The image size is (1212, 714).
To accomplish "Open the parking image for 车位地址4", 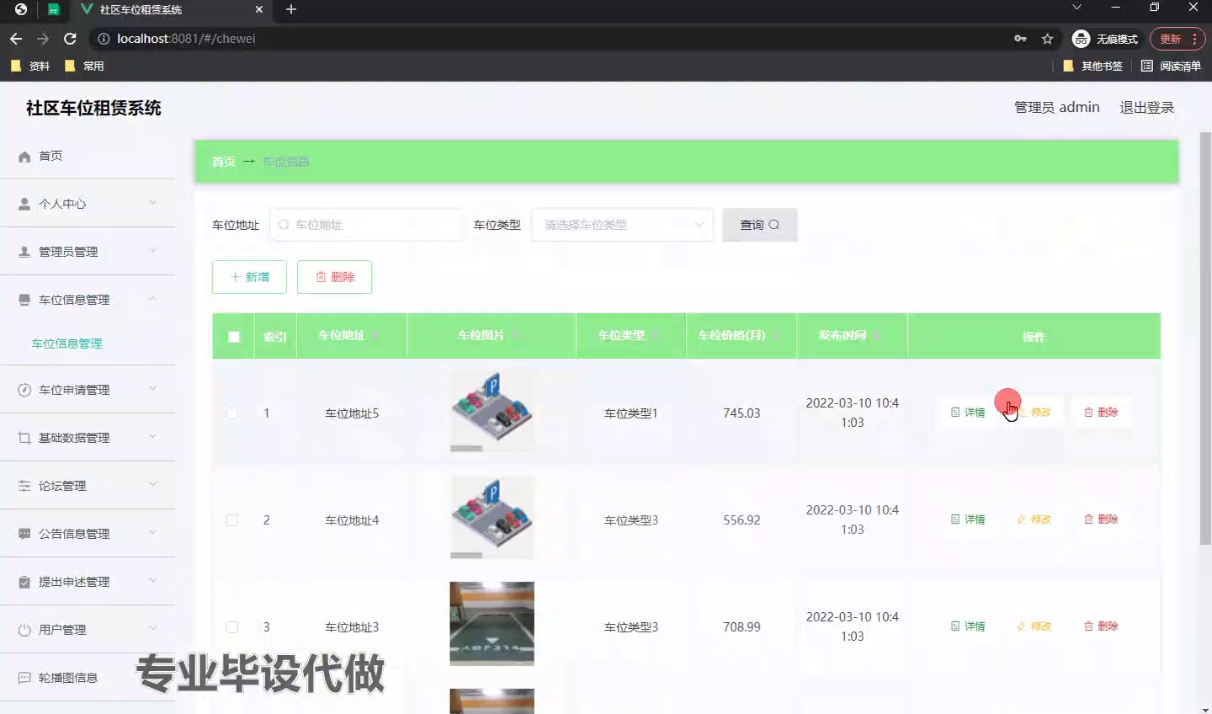I will pos(492,519).
